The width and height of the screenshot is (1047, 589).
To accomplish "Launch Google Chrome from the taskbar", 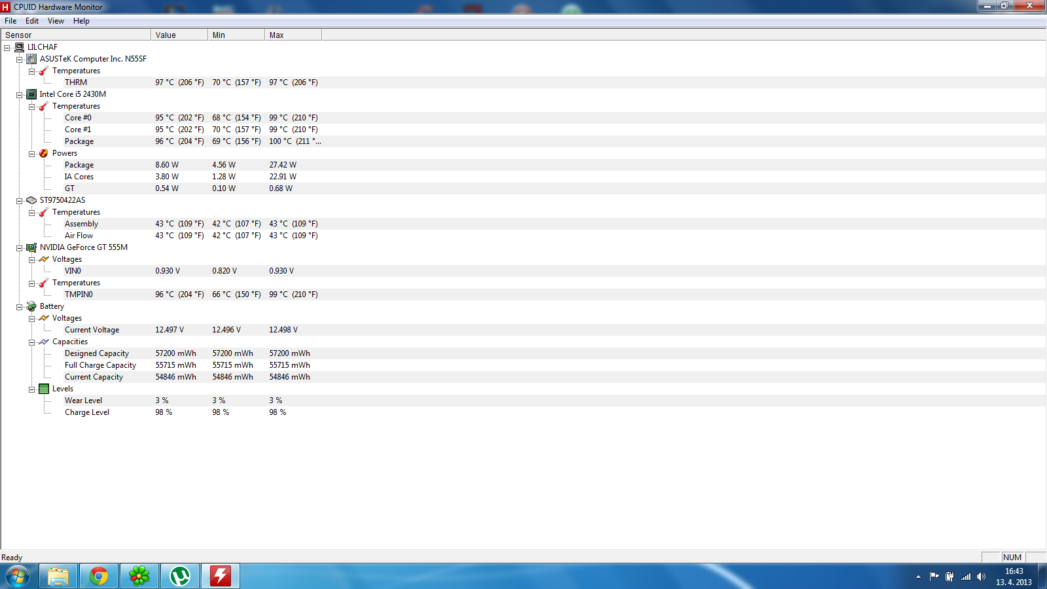I will (99, 576).
